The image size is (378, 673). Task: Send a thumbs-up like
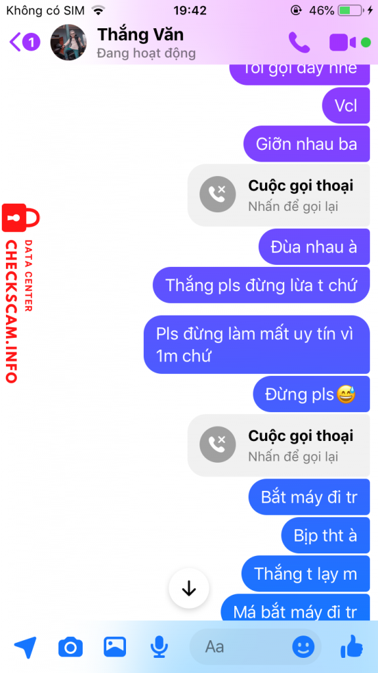[x=352, y=646]
